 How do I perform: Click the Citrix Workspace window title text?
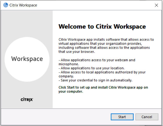[x=23, y=5]
